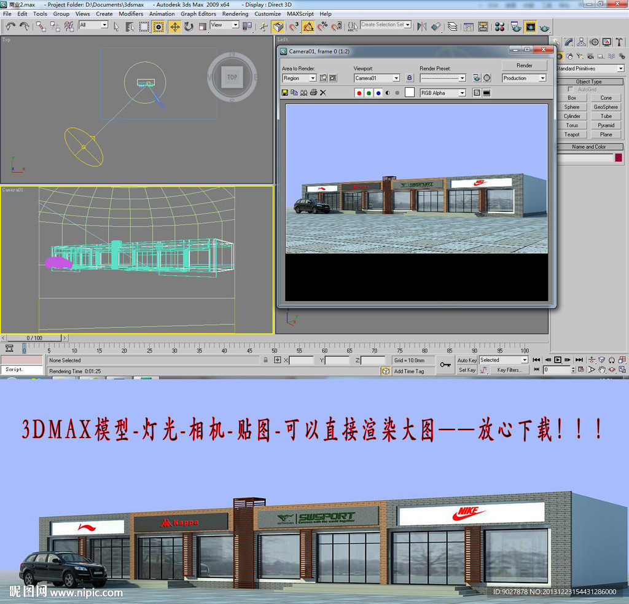The width and height of the screenshot is (629, 604).
Task: Click Play Animation button
Action: pos(558,360)
